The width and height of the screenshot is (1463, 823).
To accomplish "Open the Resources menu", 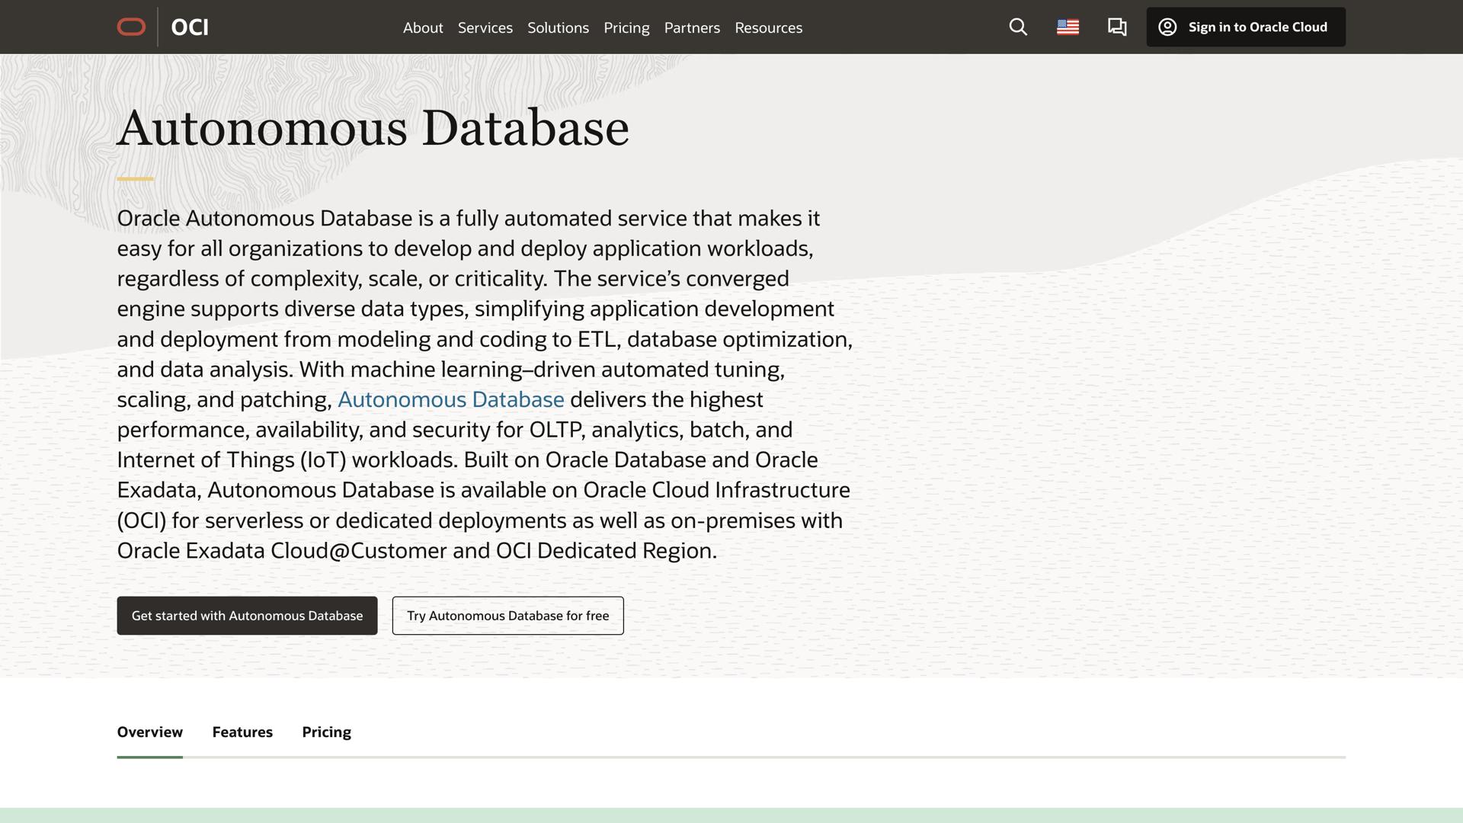I will coord(768,28).
